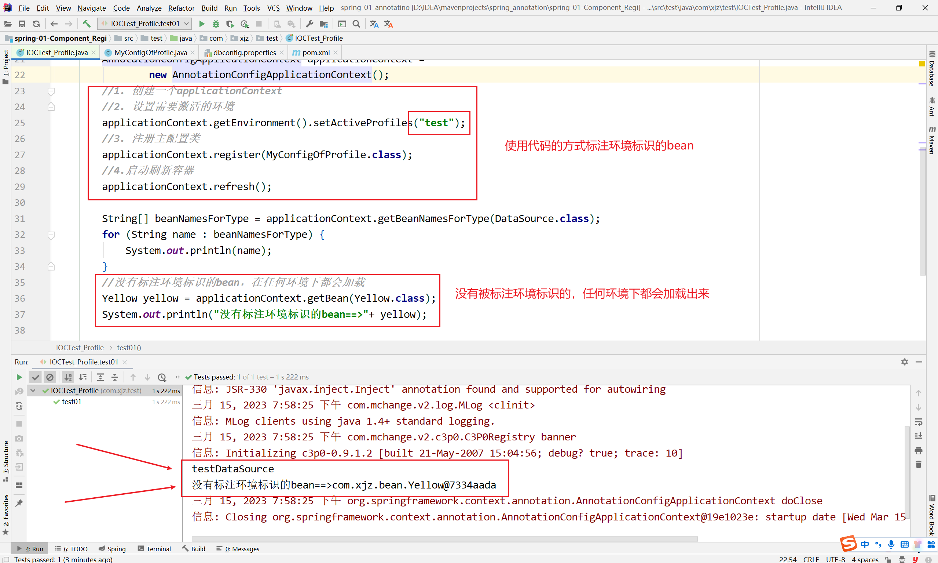Run with Coverage shield icon

[230, 24]
